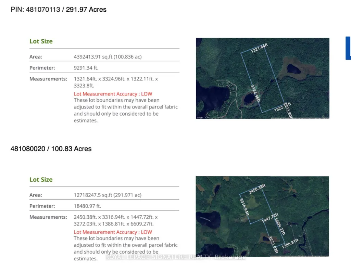Image resolution: width=351 pixels, height=271 pixels.
Task: Click the 9291.34 ft. perimeter value
Action: click(x=86, y=68)
